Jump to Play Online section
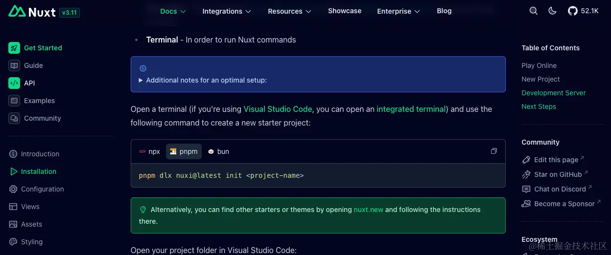This screenshot has height=255, width=611. point(539,65)
